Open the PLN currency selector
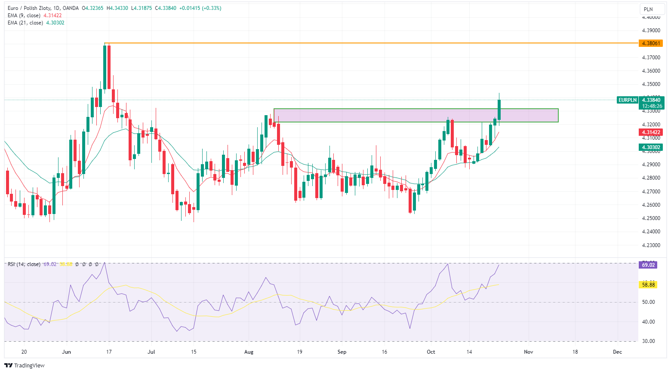 pyautogui.click(x=653, y=9)
